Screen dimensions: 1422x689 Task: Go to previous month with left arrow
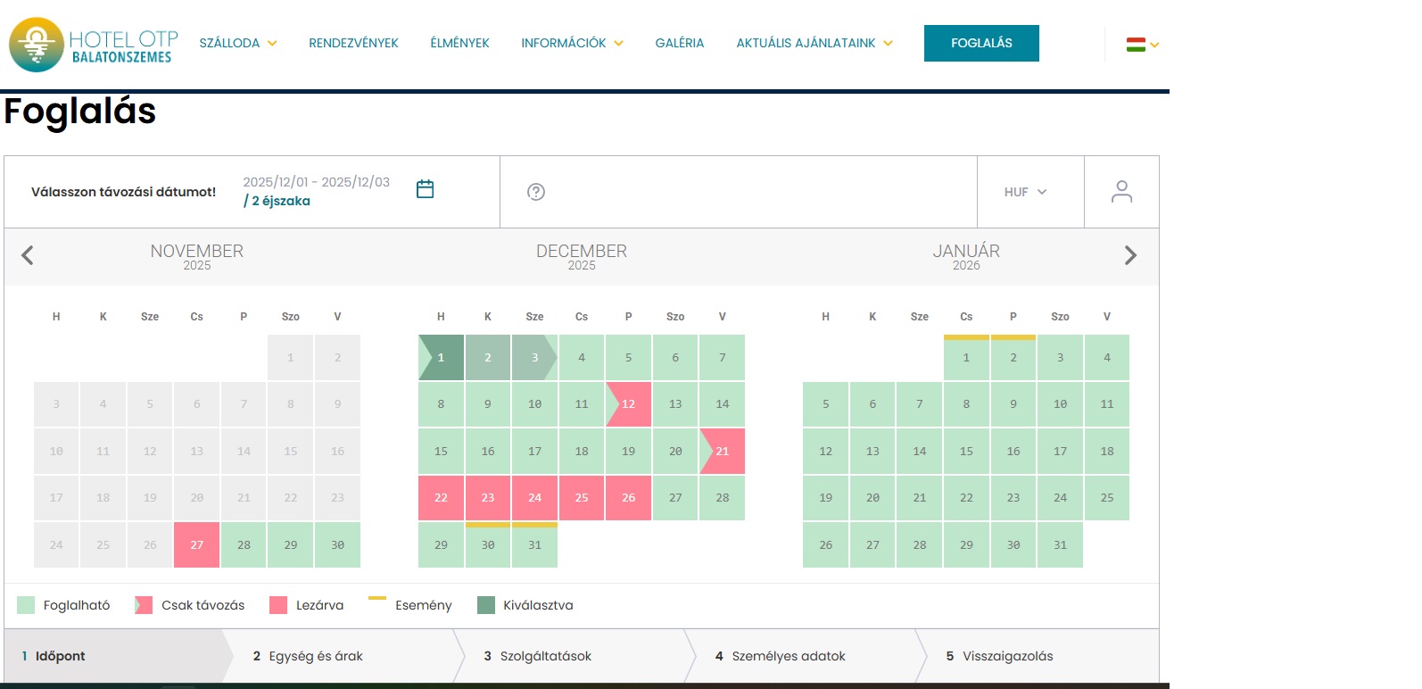(28, 256)
